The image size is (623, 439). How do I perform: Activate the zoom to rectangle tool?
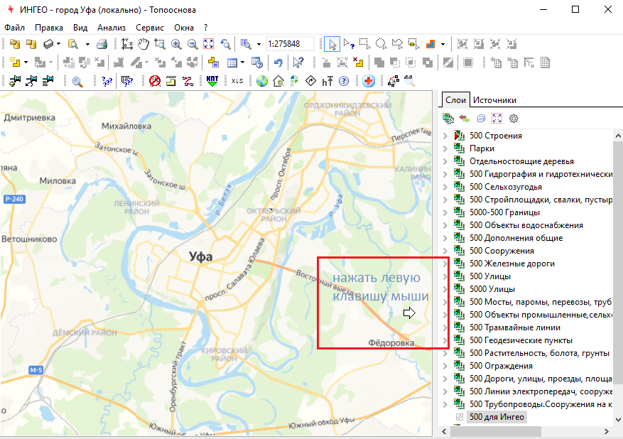160,44
